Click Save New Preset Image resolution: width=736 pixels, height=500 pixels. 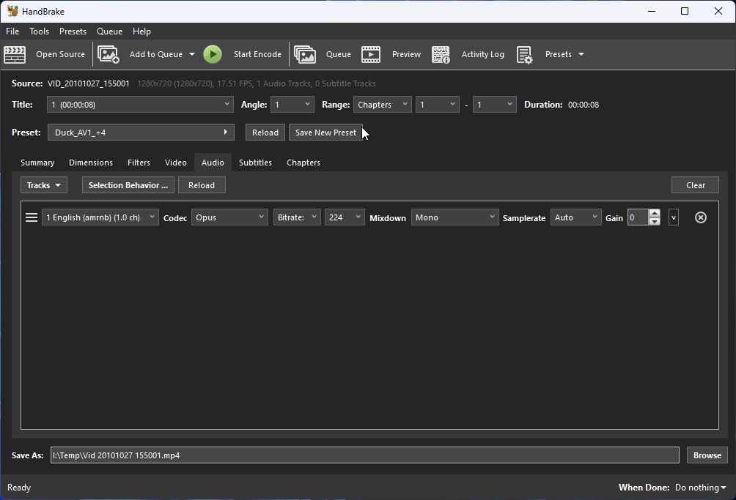(x=325, y=133)
